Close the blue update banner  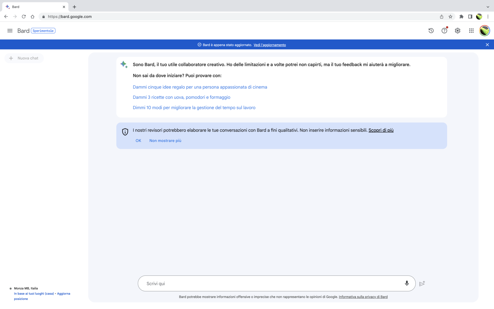click(487, 45)
